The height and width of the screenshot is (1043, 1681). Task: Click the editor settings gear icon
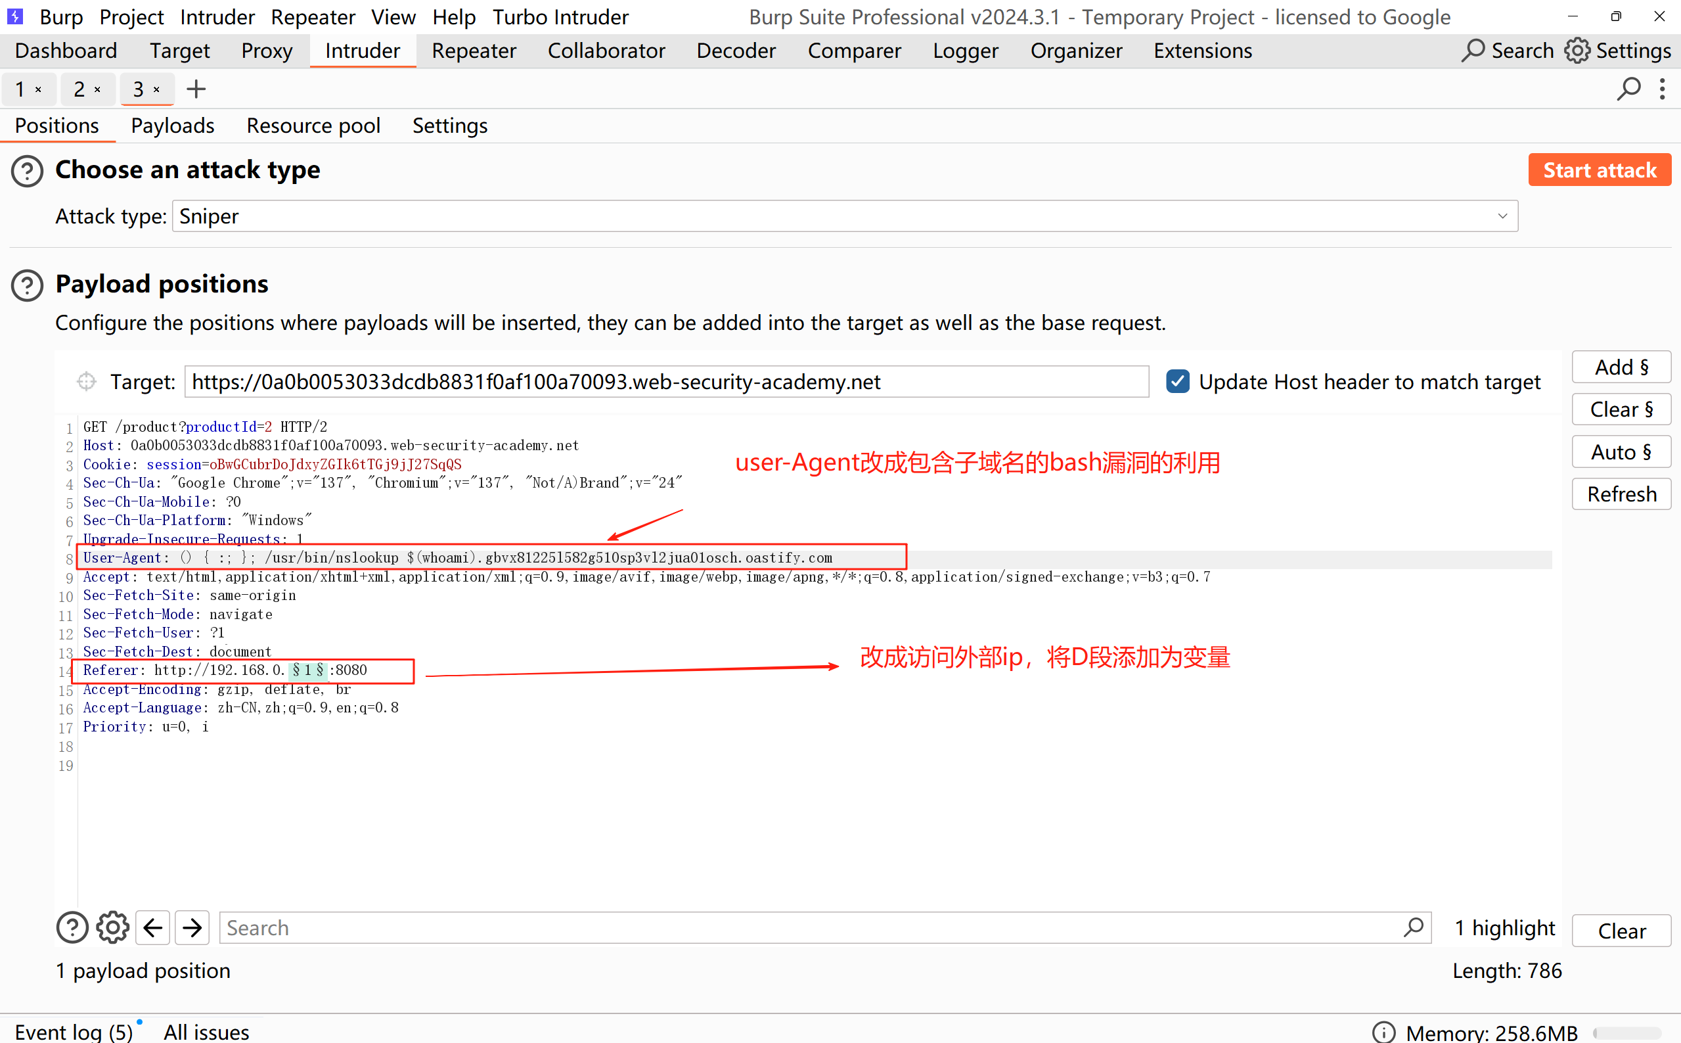click(x=112, y=928)
